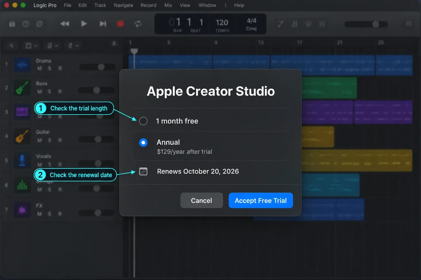Click the add-track plus icon above the track list

click(x=11, y=46)
